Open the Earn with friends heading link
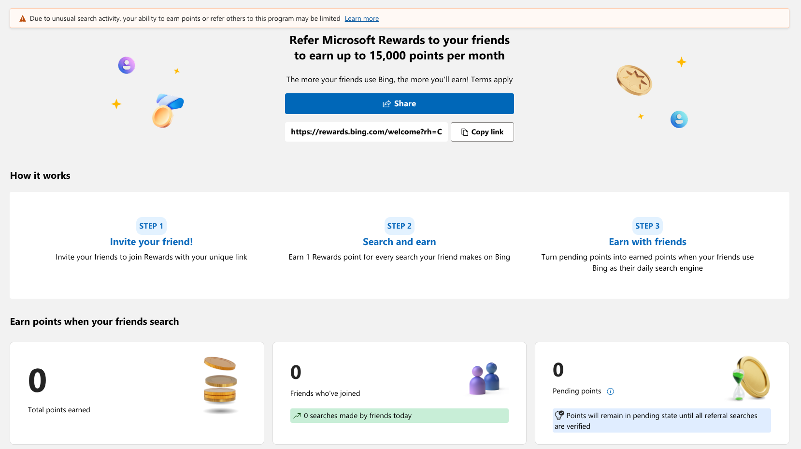801x449 pixels. click(x=647, y=242)
